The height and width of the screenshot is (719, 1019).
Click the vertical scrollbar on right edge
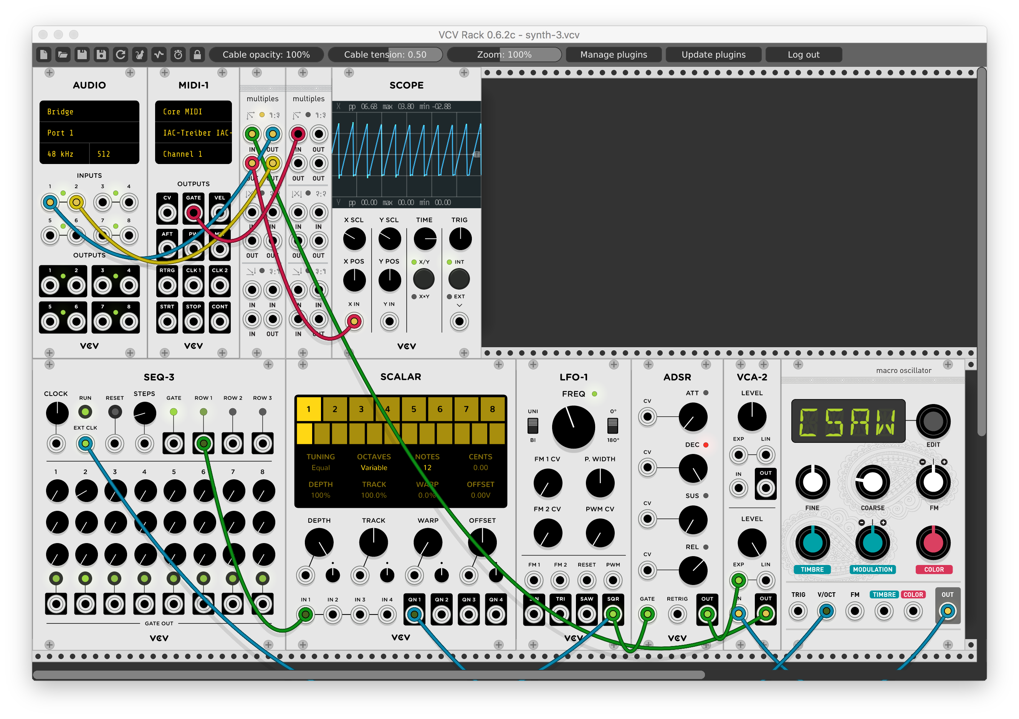pos(982,251)
